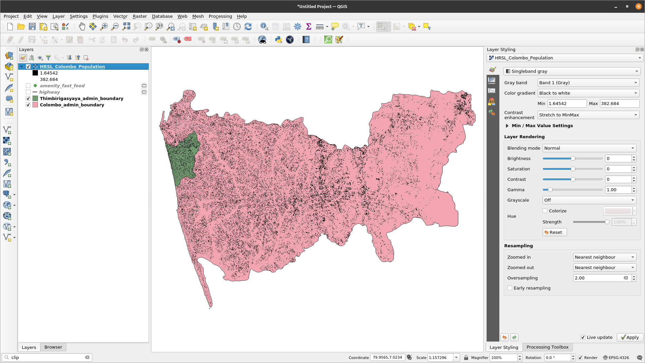Viewport: 645px width, 363px height.
Task: Open the Contrast enhancement dropdown
Action: click(587, 115)
